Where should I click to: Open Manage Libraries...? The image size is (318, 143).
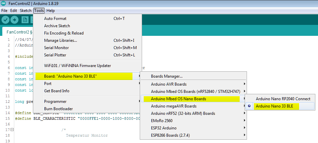coord(87,40)
